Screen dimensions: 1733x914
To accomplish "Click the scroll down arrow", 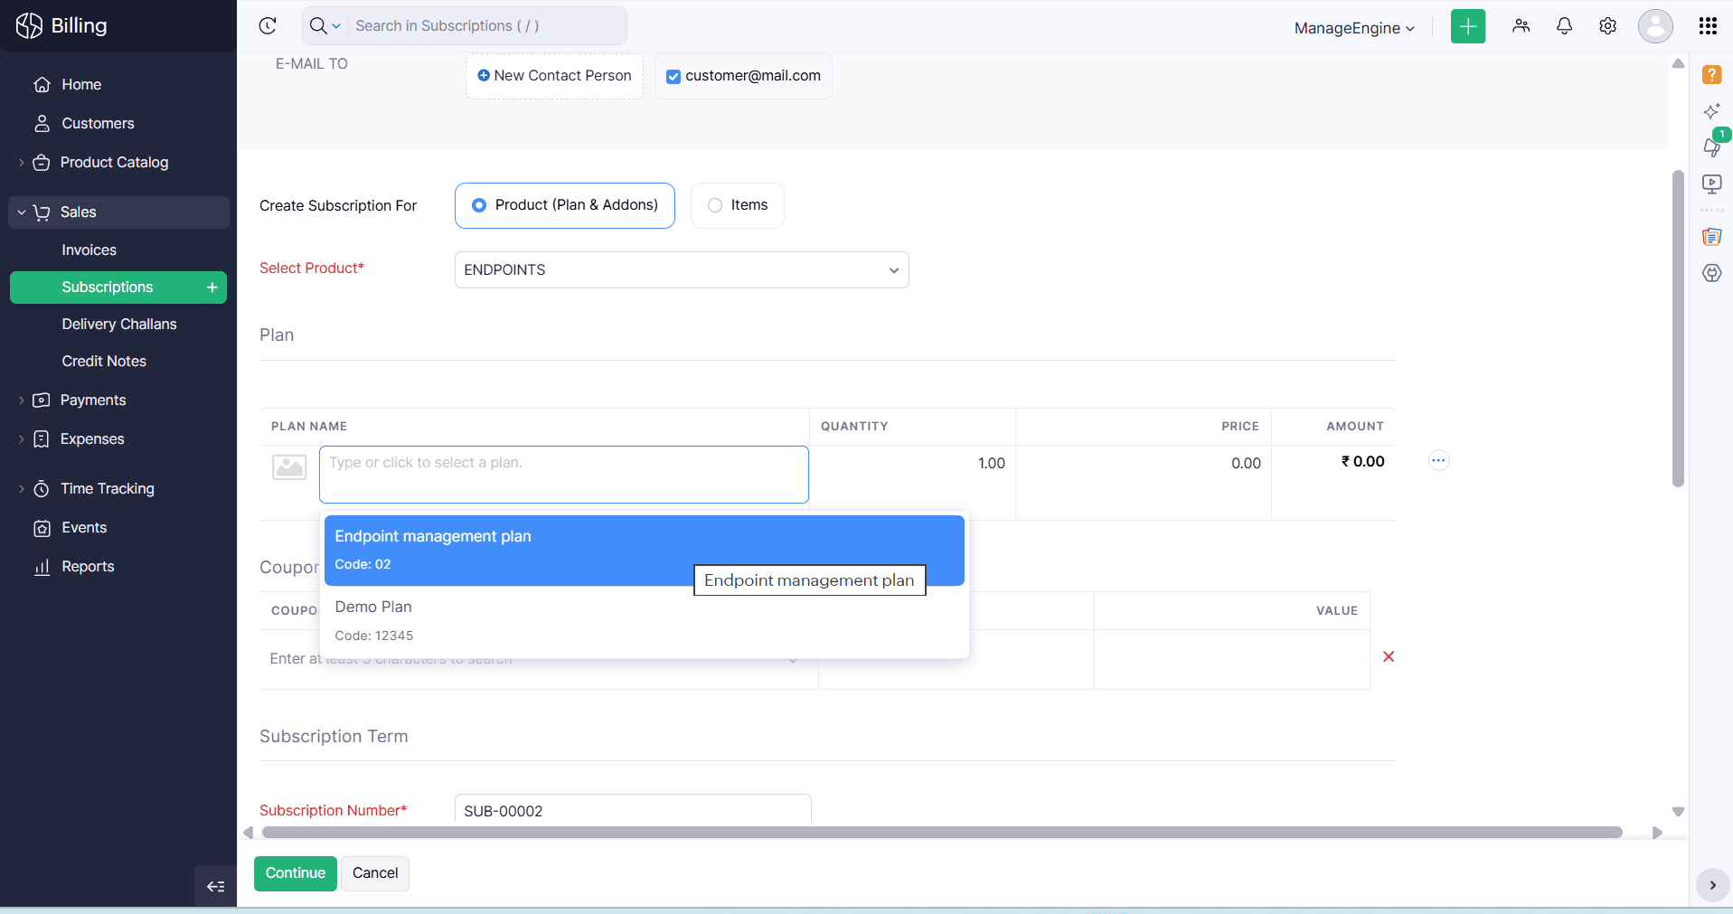I will [1678, 812].
